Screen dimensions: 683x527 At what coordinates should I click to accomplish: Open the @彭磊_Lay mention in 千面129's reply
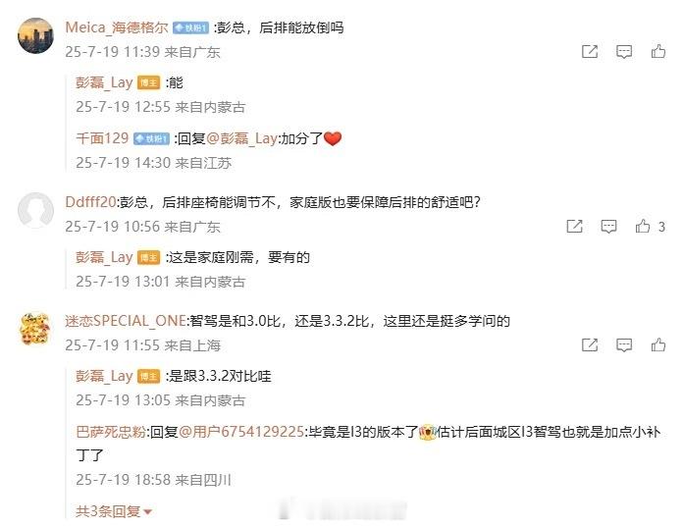click(241, 138)
